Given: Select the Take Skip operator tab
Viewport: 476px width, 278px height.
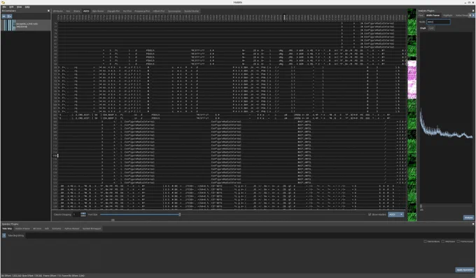Looking at the screenshot, I should [7, 228].
